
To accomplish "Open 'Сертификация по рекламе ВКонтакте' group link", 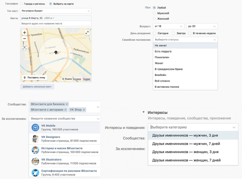I will click(69, 171).
